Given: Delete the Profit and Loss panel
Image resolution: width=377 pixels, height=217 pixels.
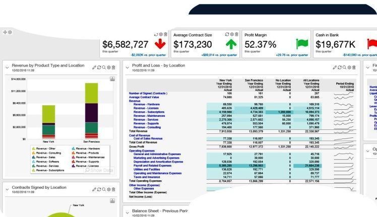Looking at the screenshot, I should point(354,67).
